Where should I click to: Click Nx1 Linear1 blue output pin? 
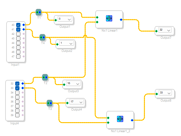click(x=121, y=20)
